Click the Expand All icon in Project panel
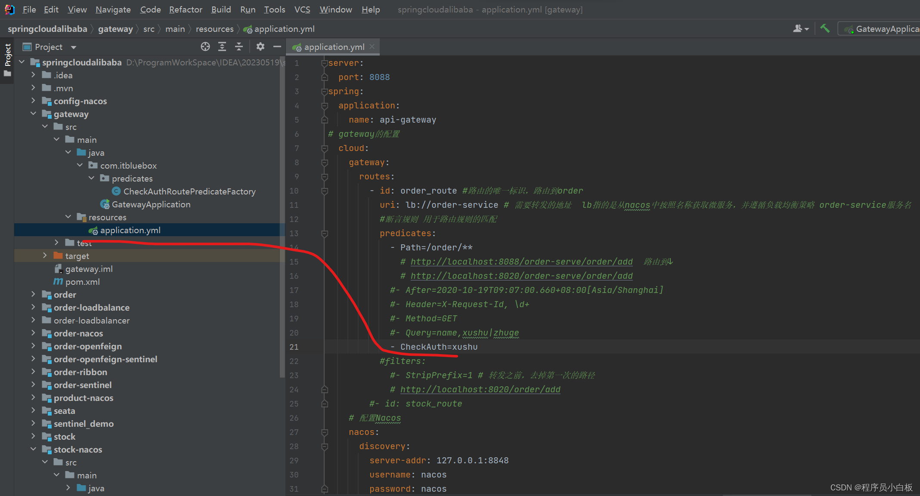920x496 pixels. pos(222,46)
